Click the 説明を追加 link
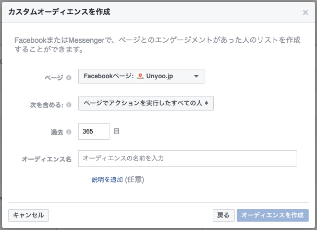This screenshot has height=230, width=317. (107, 179)
